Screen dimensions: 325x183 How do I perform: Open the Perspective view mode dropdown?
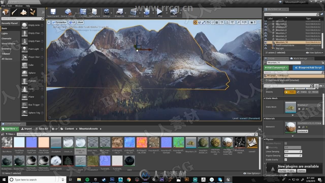59,22
